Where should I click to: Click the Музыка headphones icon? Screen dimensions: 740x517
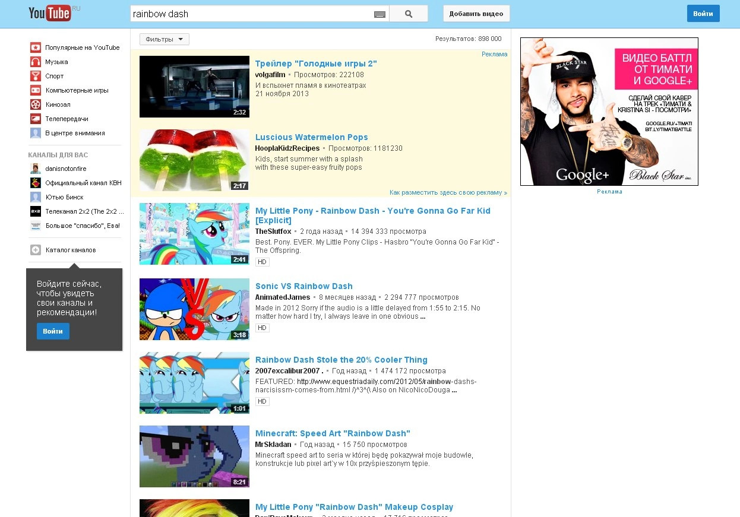coord(36,62)
